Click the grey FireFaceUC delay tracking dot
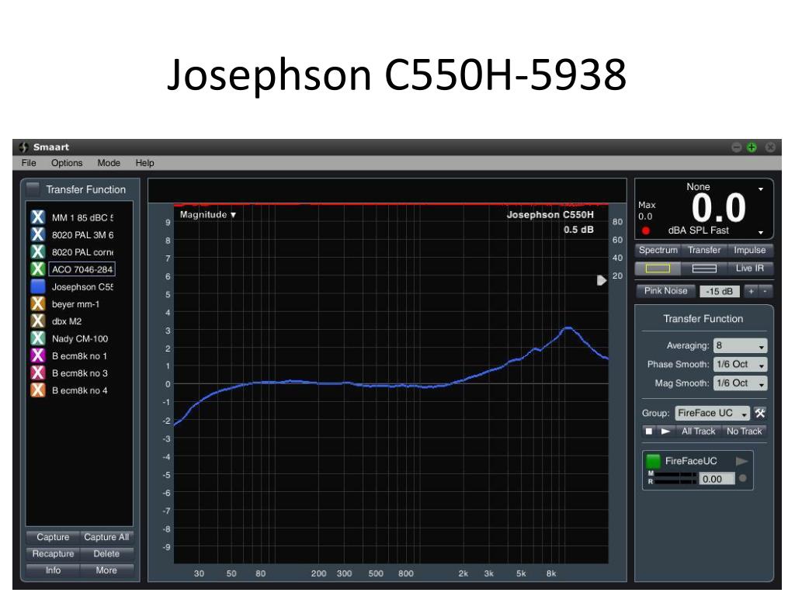Image resolution: width=795 pixels, height=596 pixels. pyautogui.click(x=743, y=478)
